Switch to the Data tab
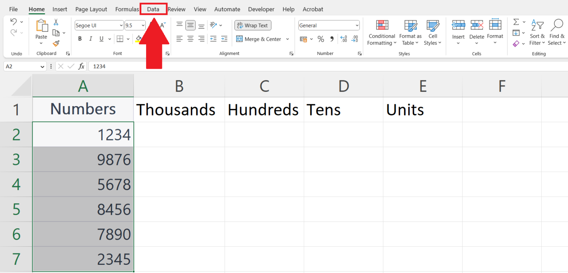The width and height of the screenshot is (568, 273). coord(153,9)
